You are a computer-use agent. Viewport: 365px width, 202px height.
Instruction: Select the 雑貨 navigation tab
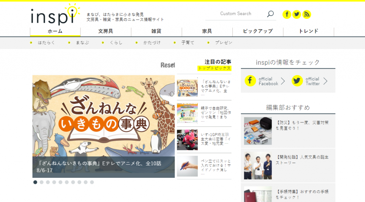click(x=156, y=31)
